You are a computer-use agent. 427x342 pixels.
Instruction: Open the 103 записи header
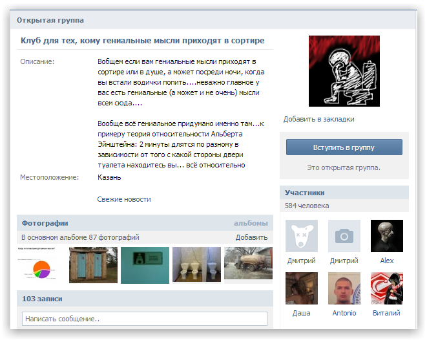42,299
